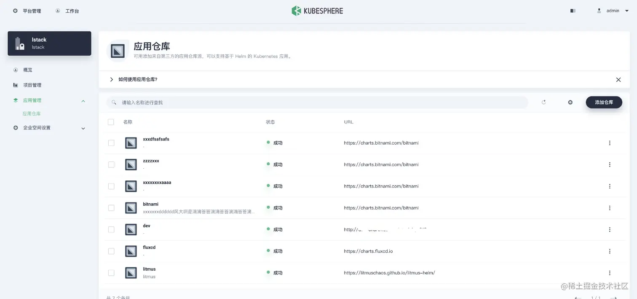Open more actions for litmus row
The height and width of the screenshot is (299, 637).
click(610, 273)
